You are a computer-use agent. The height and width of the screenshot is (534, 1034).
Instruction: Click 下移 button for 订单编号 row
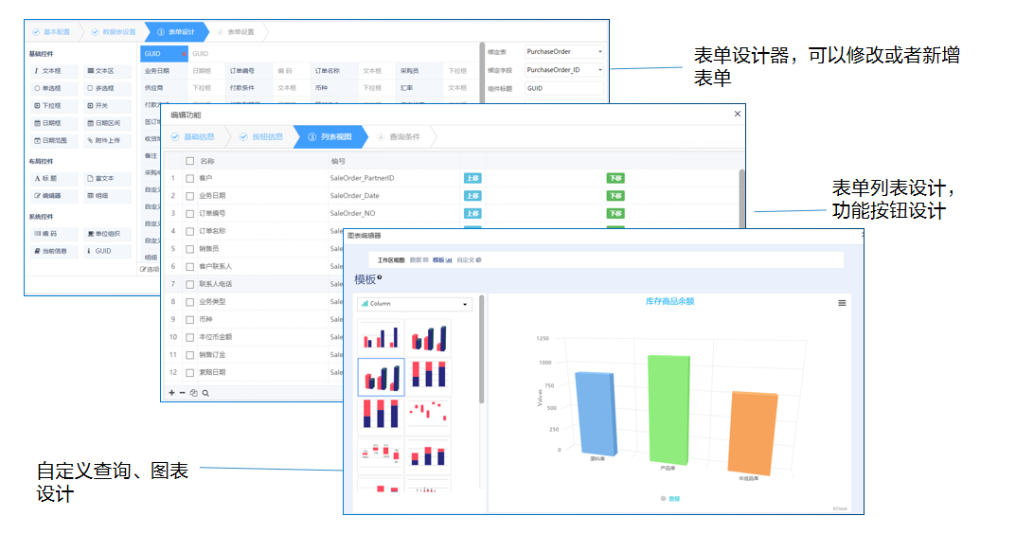pyautogui.click(x=615, y=214)
